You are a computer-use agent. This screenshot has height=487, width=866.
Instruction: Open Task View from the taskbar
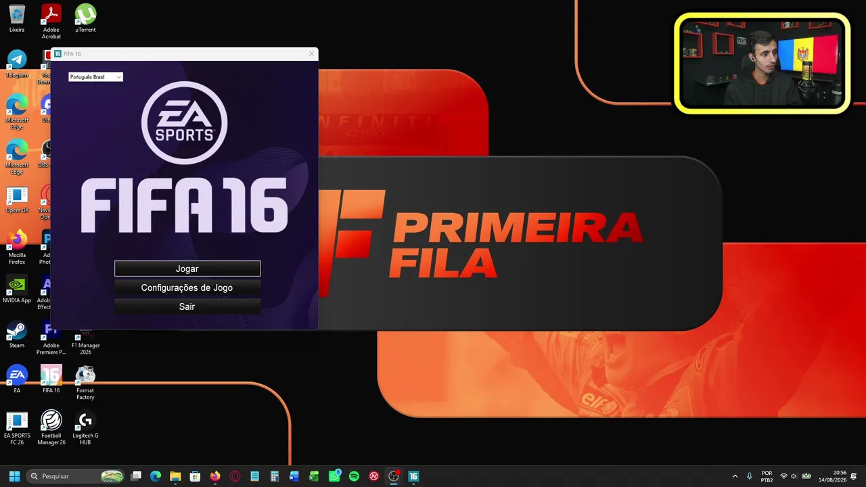pos(136,476)
